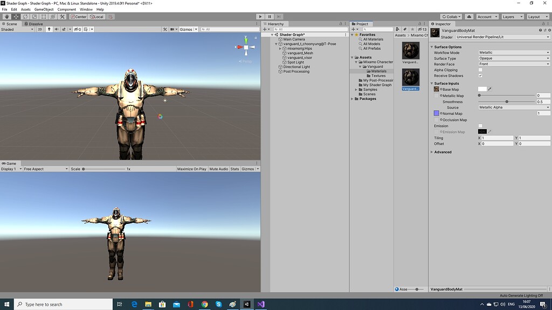
Task: Click the Collab button in the toolbar
Action: click(451, 16)
